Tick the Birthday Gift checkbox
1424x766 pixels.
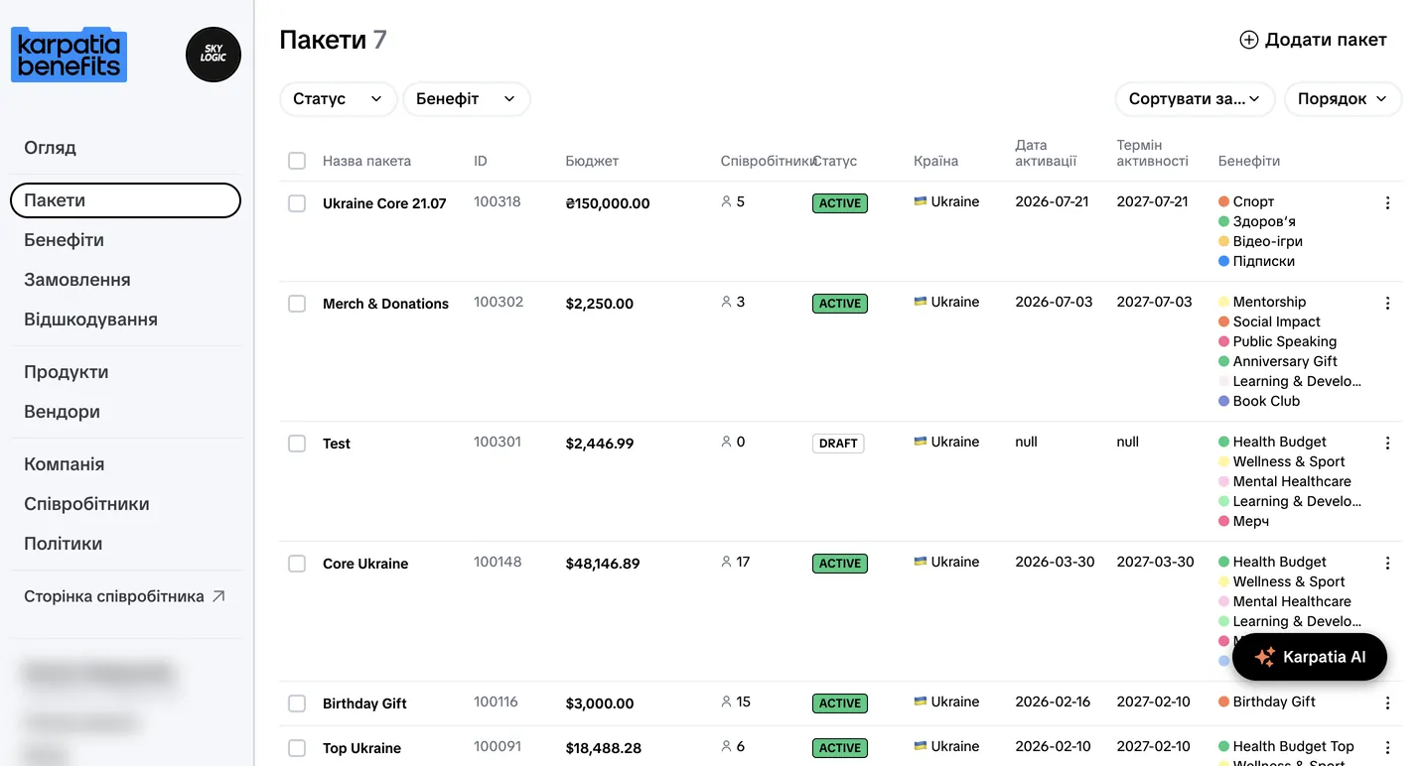tap(297, 703)
